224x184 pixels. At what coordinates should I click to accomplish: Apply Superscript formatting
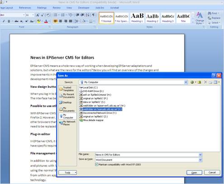[27, 21]
